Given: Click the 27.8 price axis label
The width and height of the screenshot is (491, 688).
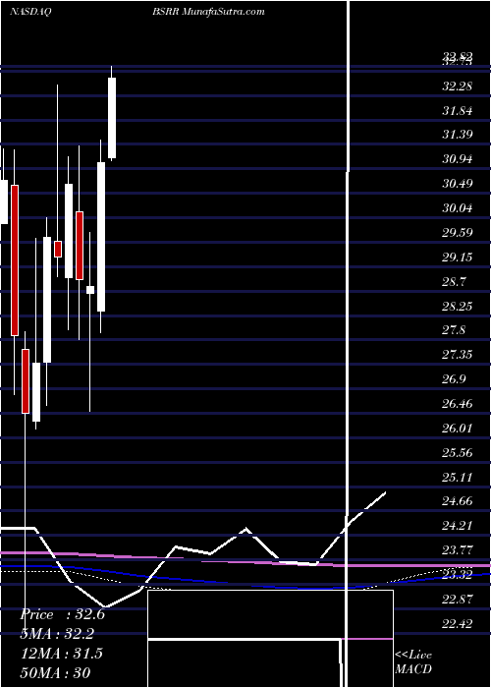Looking at the screenshot, I should click(x=454, y=330).
